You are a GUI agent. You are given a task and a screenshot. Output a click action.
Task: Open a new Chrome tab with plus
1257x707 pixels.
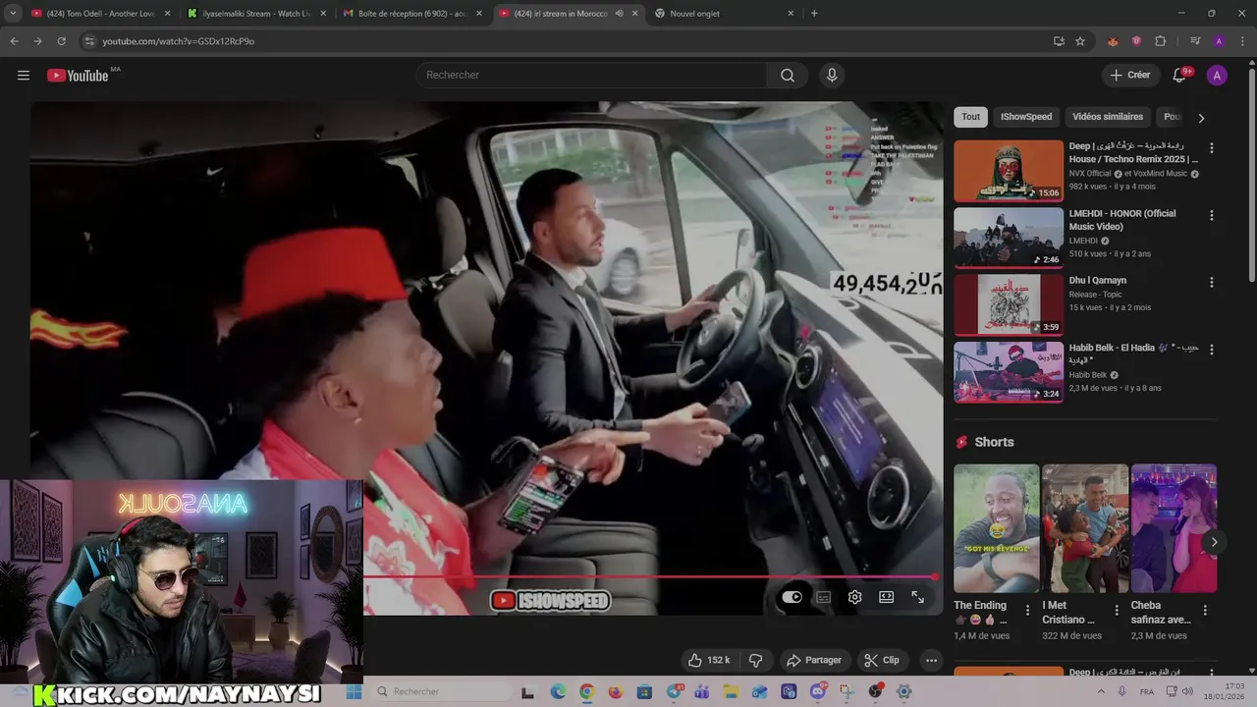click(814, 14)
